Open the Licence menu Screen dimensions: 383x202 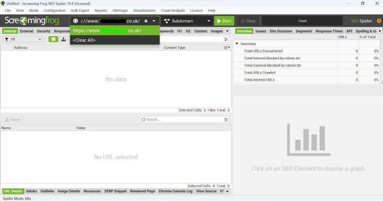196,10
